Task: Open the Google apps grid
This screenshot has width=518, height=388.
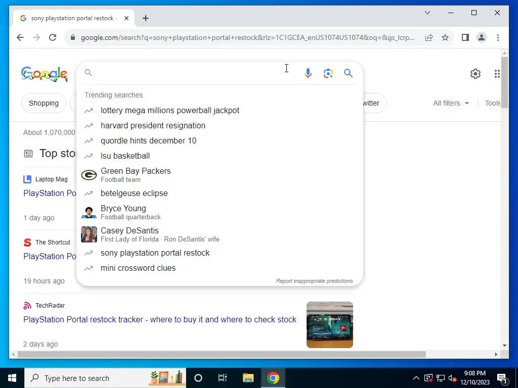Action: (x=497, y=74)
